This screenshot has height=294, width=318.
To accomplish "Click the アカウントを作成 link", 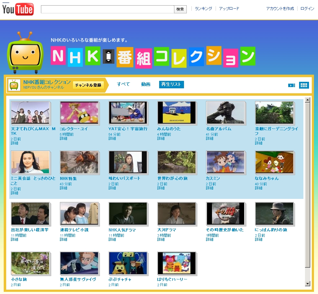I will (x=280, y=8).
